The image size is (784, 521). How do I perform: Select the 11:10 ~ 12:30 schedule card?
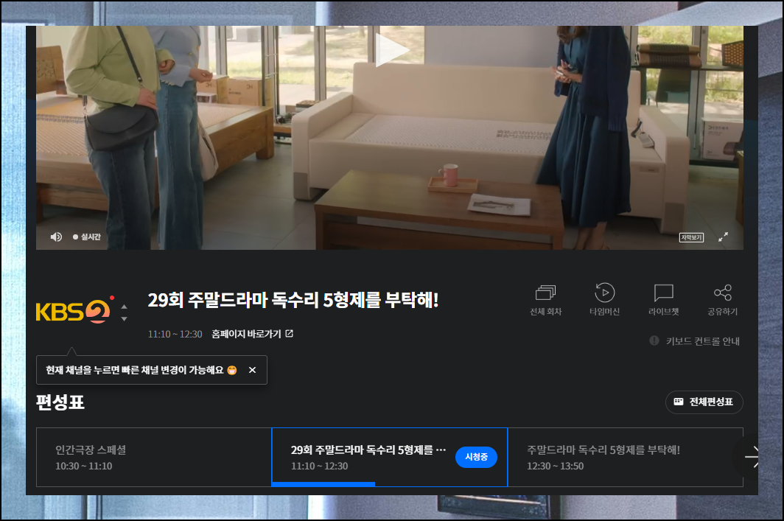click(390, 457)
